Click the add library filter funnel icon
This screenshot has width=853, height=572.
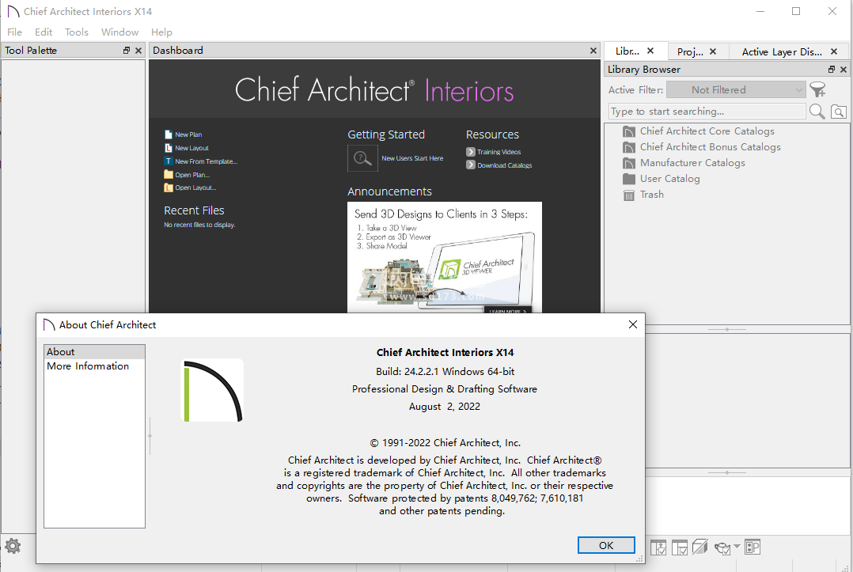(x=817, y=89)
